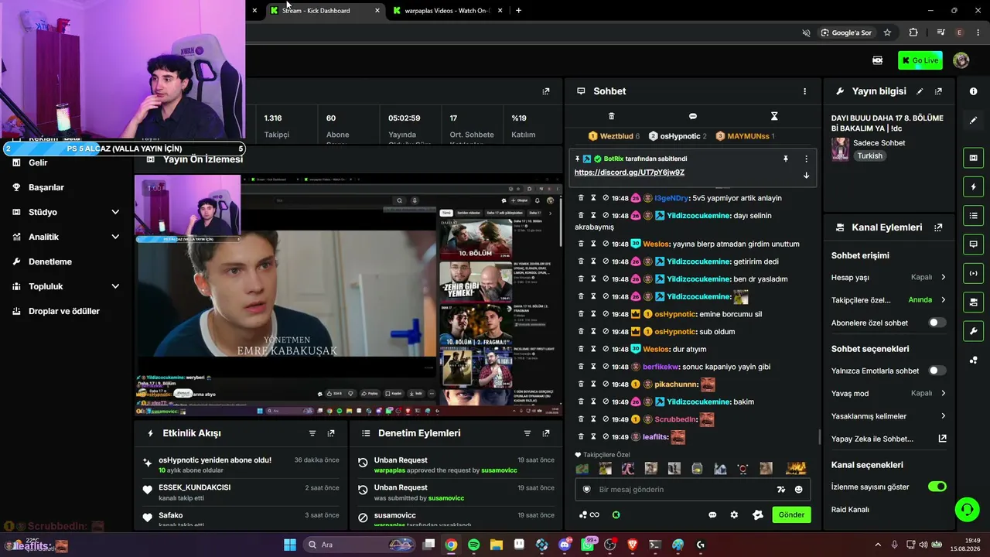
Task: Switch to the warpaplas Videos browser tab
Action: (x=447, y=11)
